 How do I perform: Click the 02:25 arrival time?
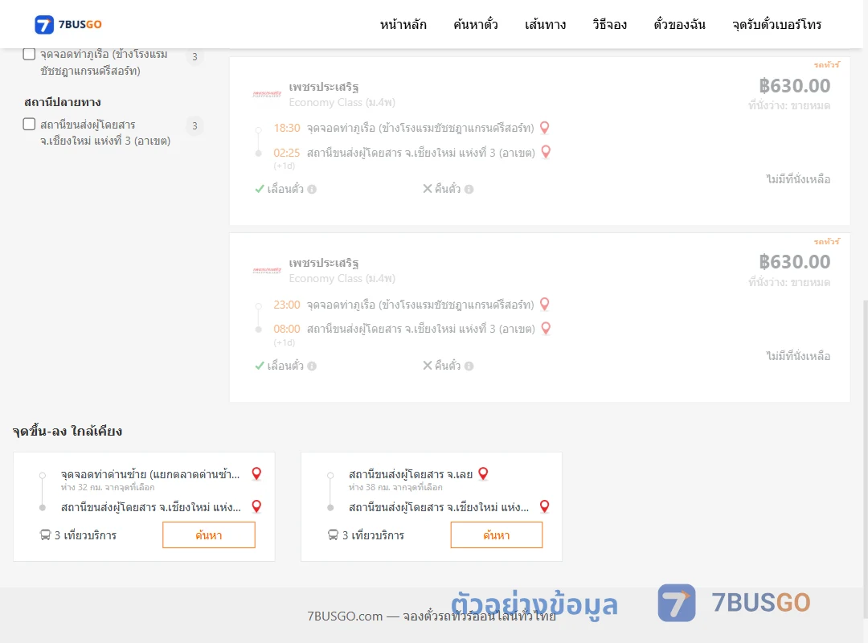(287, 153)
